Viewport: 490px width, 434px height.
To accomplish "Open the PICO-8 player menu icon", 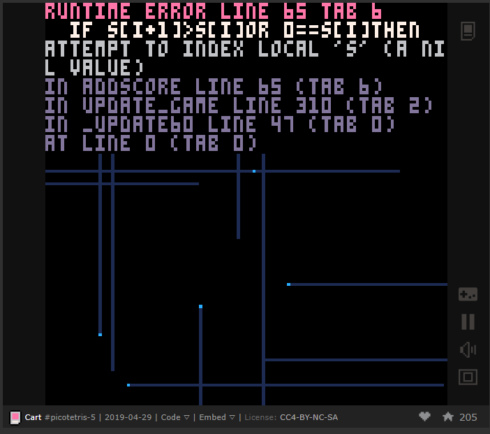I will (x=468, y=31).
